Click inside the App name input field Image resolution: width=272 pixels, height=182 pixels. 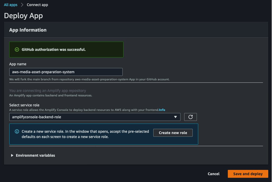(x=65, y=72)
